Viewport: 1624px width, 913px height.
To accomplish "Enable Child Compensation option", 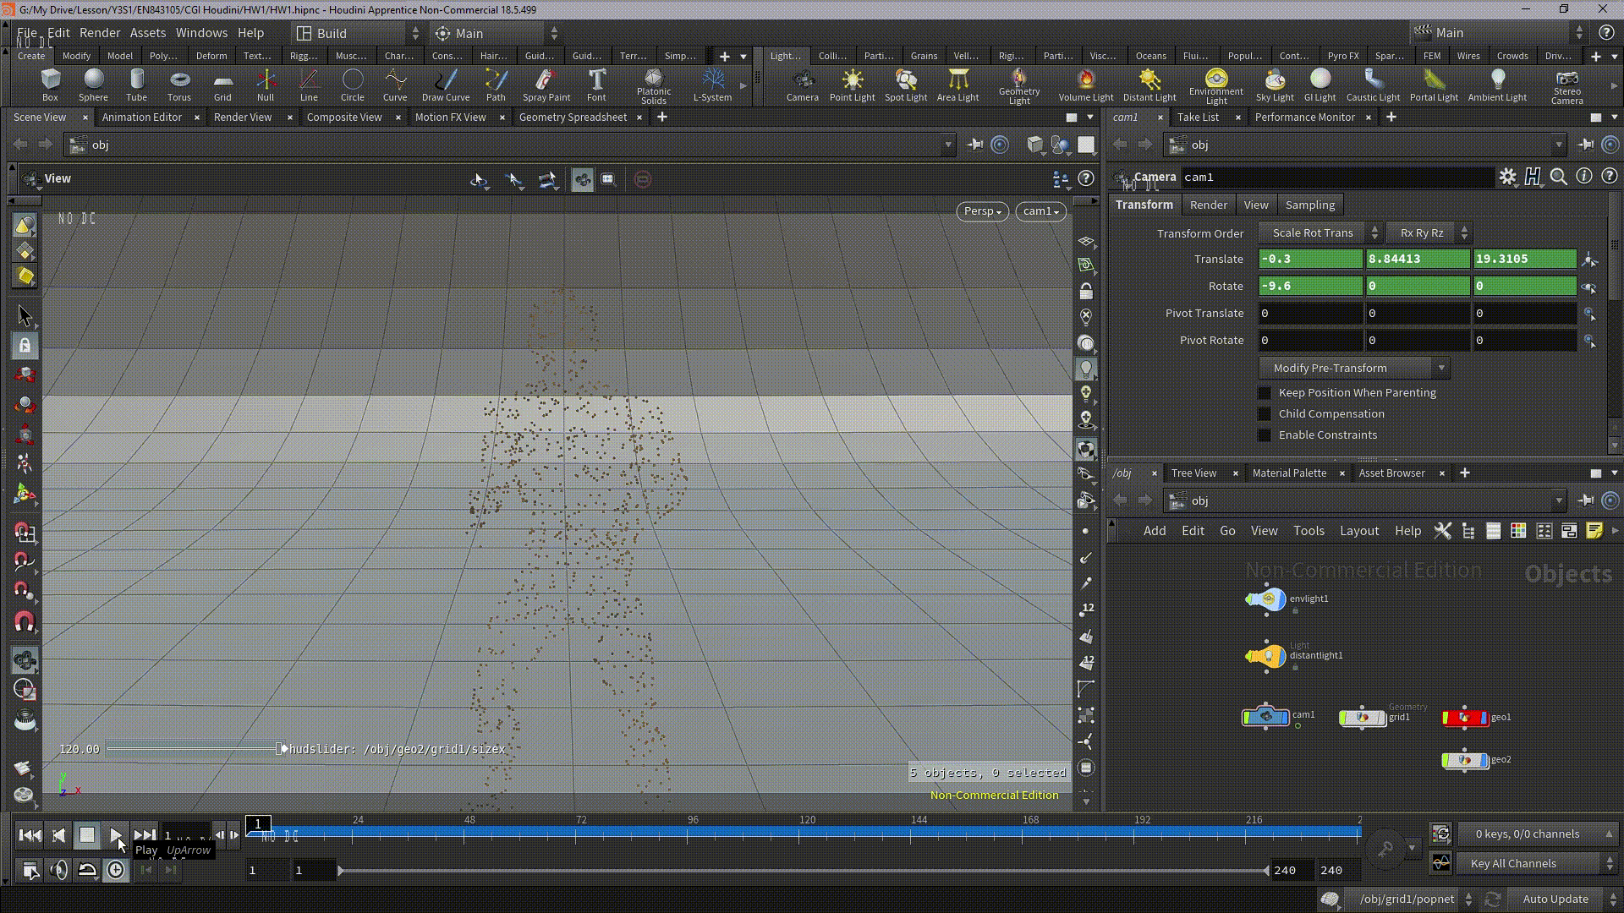I will pos(1265,413).
